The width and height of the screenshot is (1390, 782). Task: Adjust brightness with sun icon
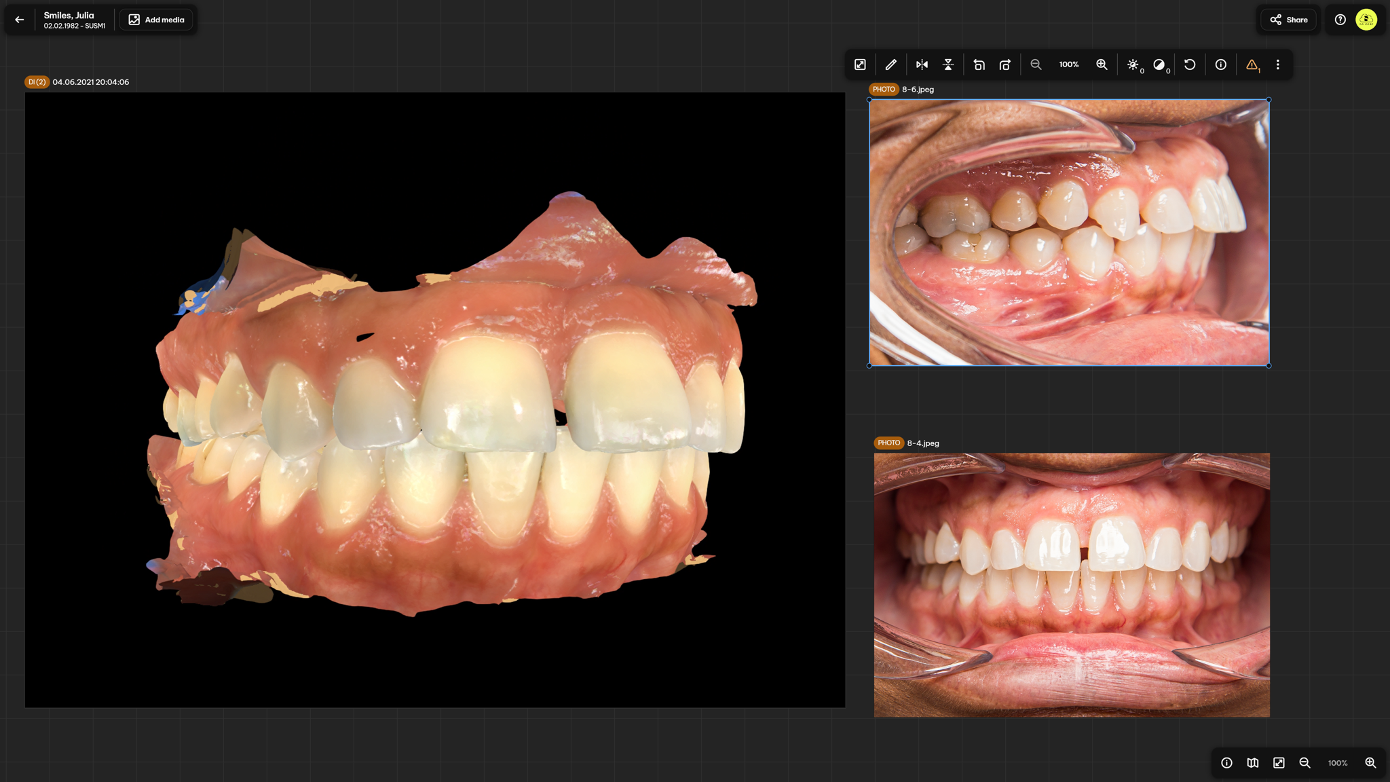point(1133,64)
